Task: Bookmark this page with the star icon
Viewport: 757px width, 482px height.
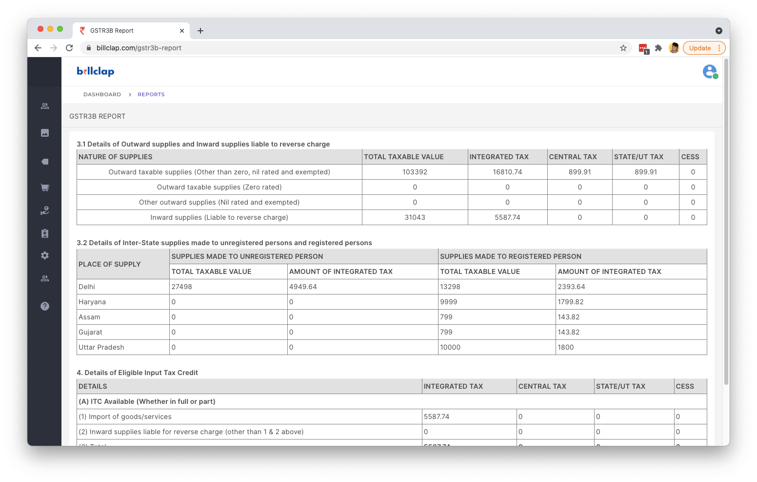Action: click(623, 48)
